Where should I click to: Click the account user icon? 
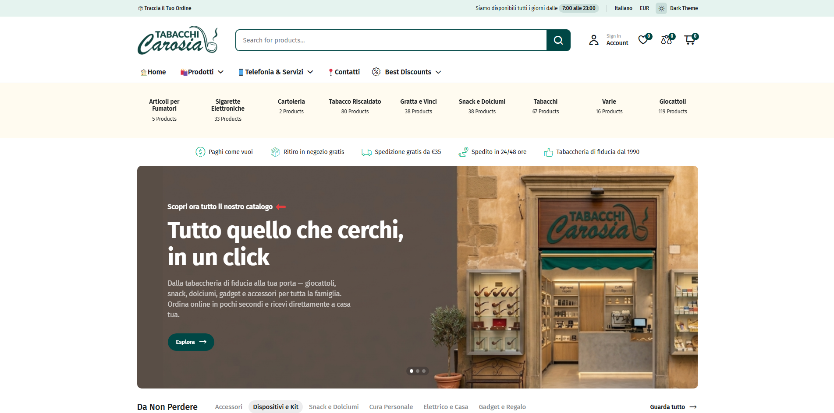[594, 40]
